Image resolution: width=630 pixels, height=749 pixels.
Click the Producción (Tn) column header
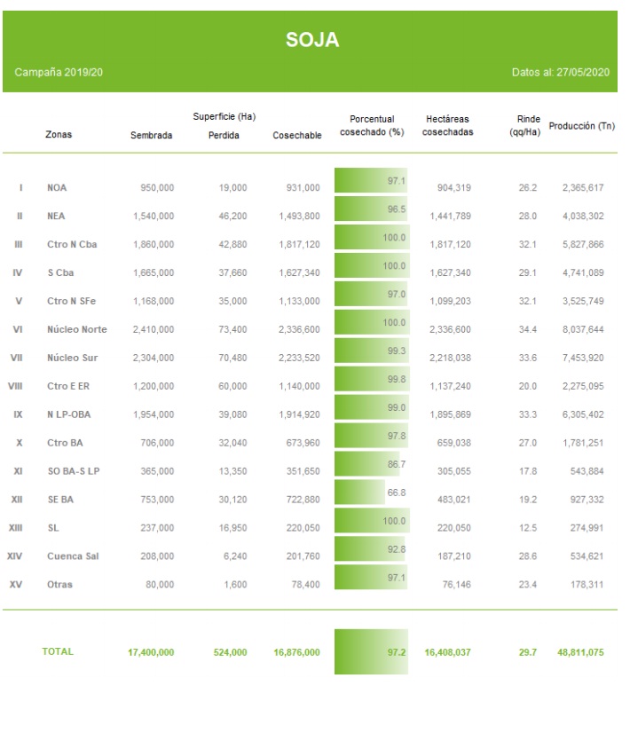tap(582, 126)
